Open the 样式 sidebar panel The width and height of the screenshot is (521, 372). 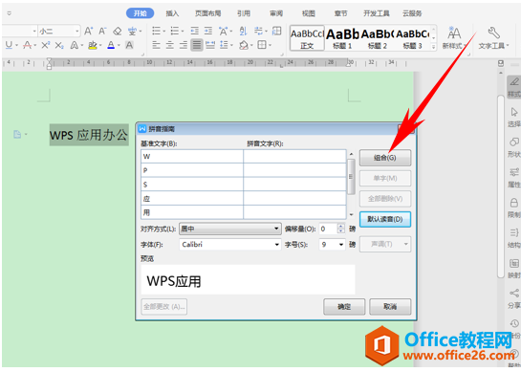pyautogui.click(x=513, y=87)
